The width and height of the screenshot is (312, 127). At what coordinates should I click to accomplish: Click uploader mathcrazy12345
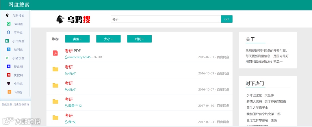(x=79, y=57)
